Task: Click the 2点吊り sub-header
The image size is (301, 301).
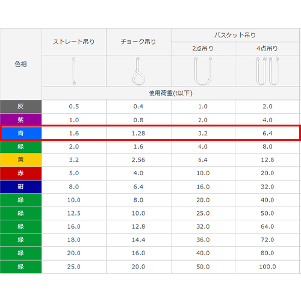Action: [x=203, y=48]
